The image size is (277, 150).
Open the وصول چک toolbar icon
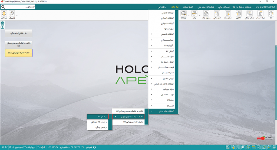206,15
